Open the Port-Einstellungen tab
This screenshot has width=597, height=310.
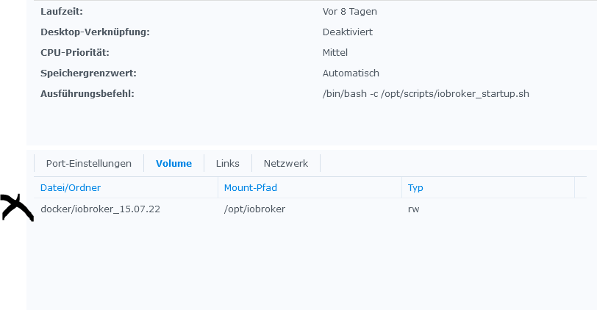pyautogui.click(x=88, y=163)
